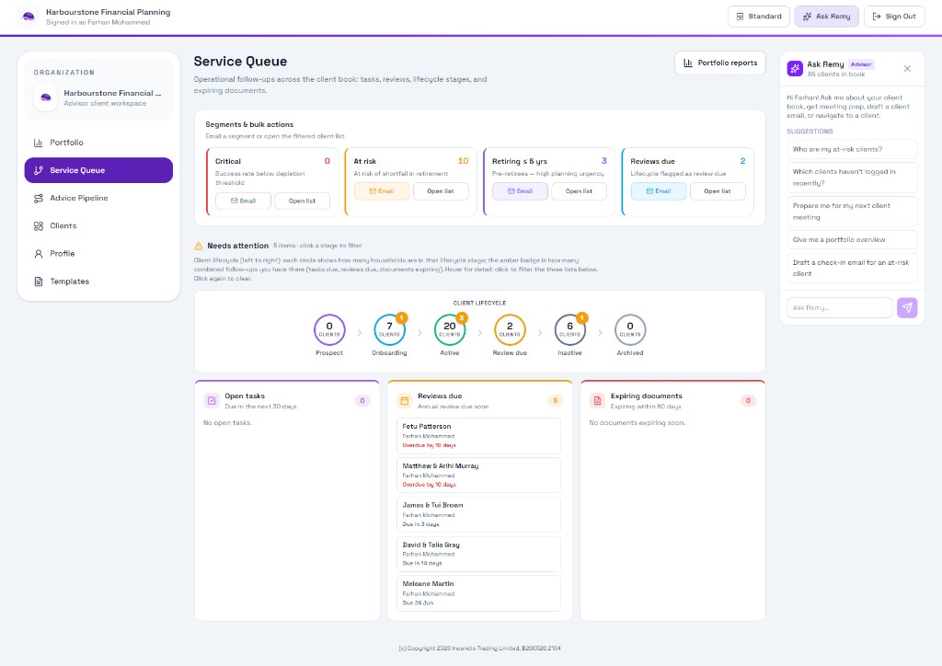Open list for At risk segment

pos(441,191)
